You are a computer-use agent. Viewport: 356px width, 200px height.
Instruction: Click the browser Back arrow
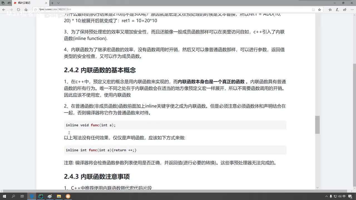(x=4, y=9)
